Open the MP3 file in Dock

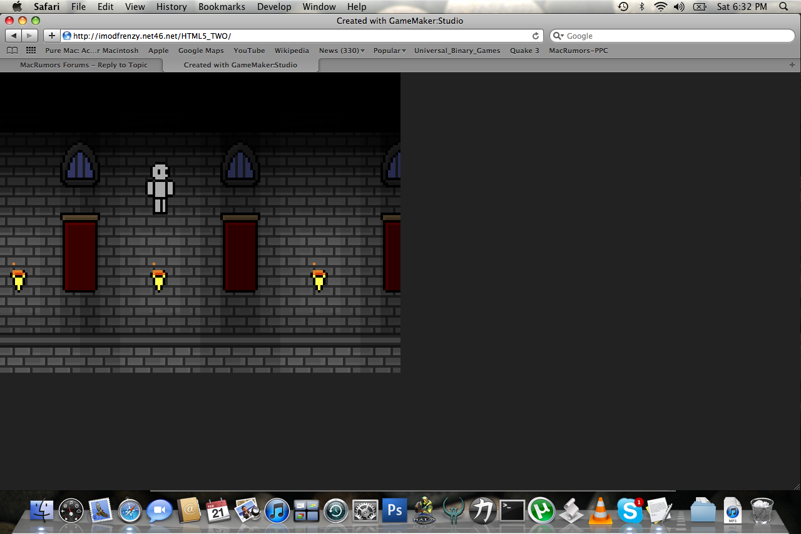(732, 511)
